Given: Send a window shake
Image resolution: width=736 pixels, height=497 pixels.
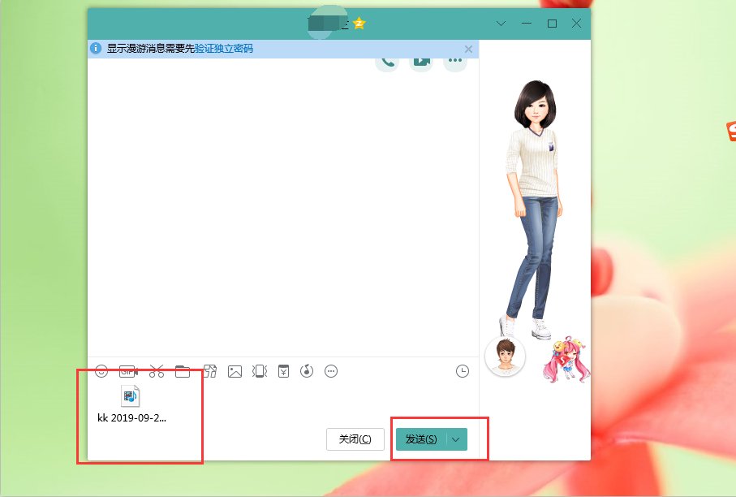Looking at the screenshot, I should [x=260, y=371].
